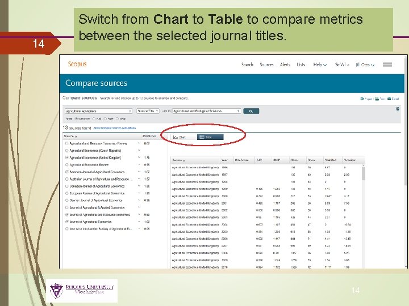409x306 pixels.
Task: Sort by the source list's Source header
Action: (x=70, y=136)
